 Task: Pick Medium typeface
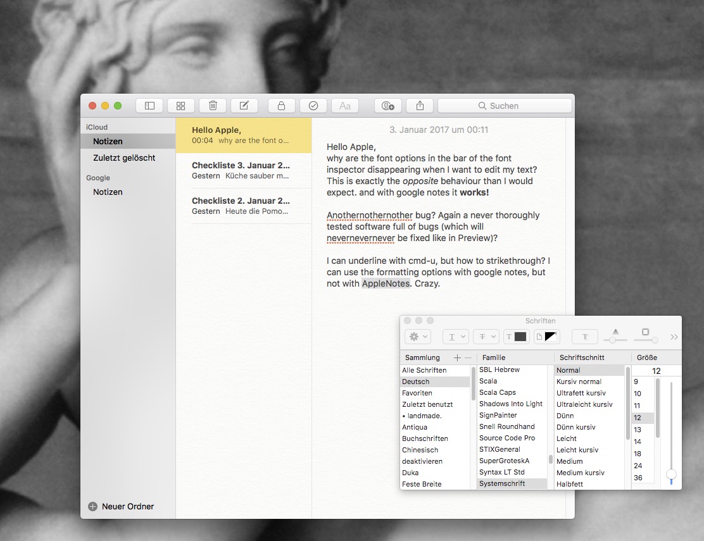[x=589, y=461]
